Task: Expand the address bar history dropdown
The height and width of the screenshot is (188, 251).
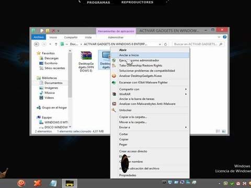Action: pos(159,44)
